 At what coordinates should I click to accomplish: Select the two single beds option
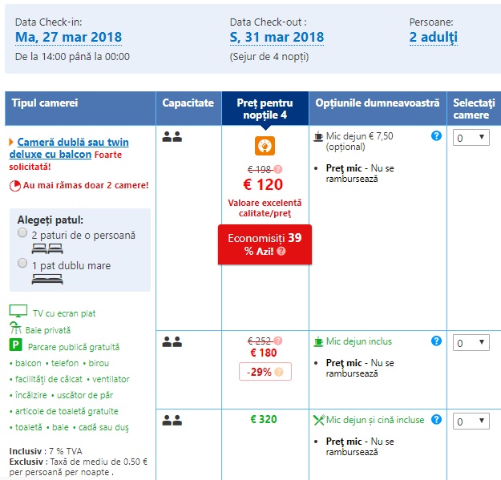(22, 233)
